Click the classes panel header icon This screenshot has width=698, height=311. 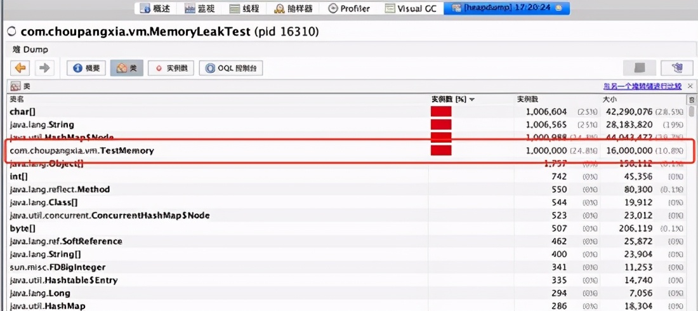click(x=15, y=86)
